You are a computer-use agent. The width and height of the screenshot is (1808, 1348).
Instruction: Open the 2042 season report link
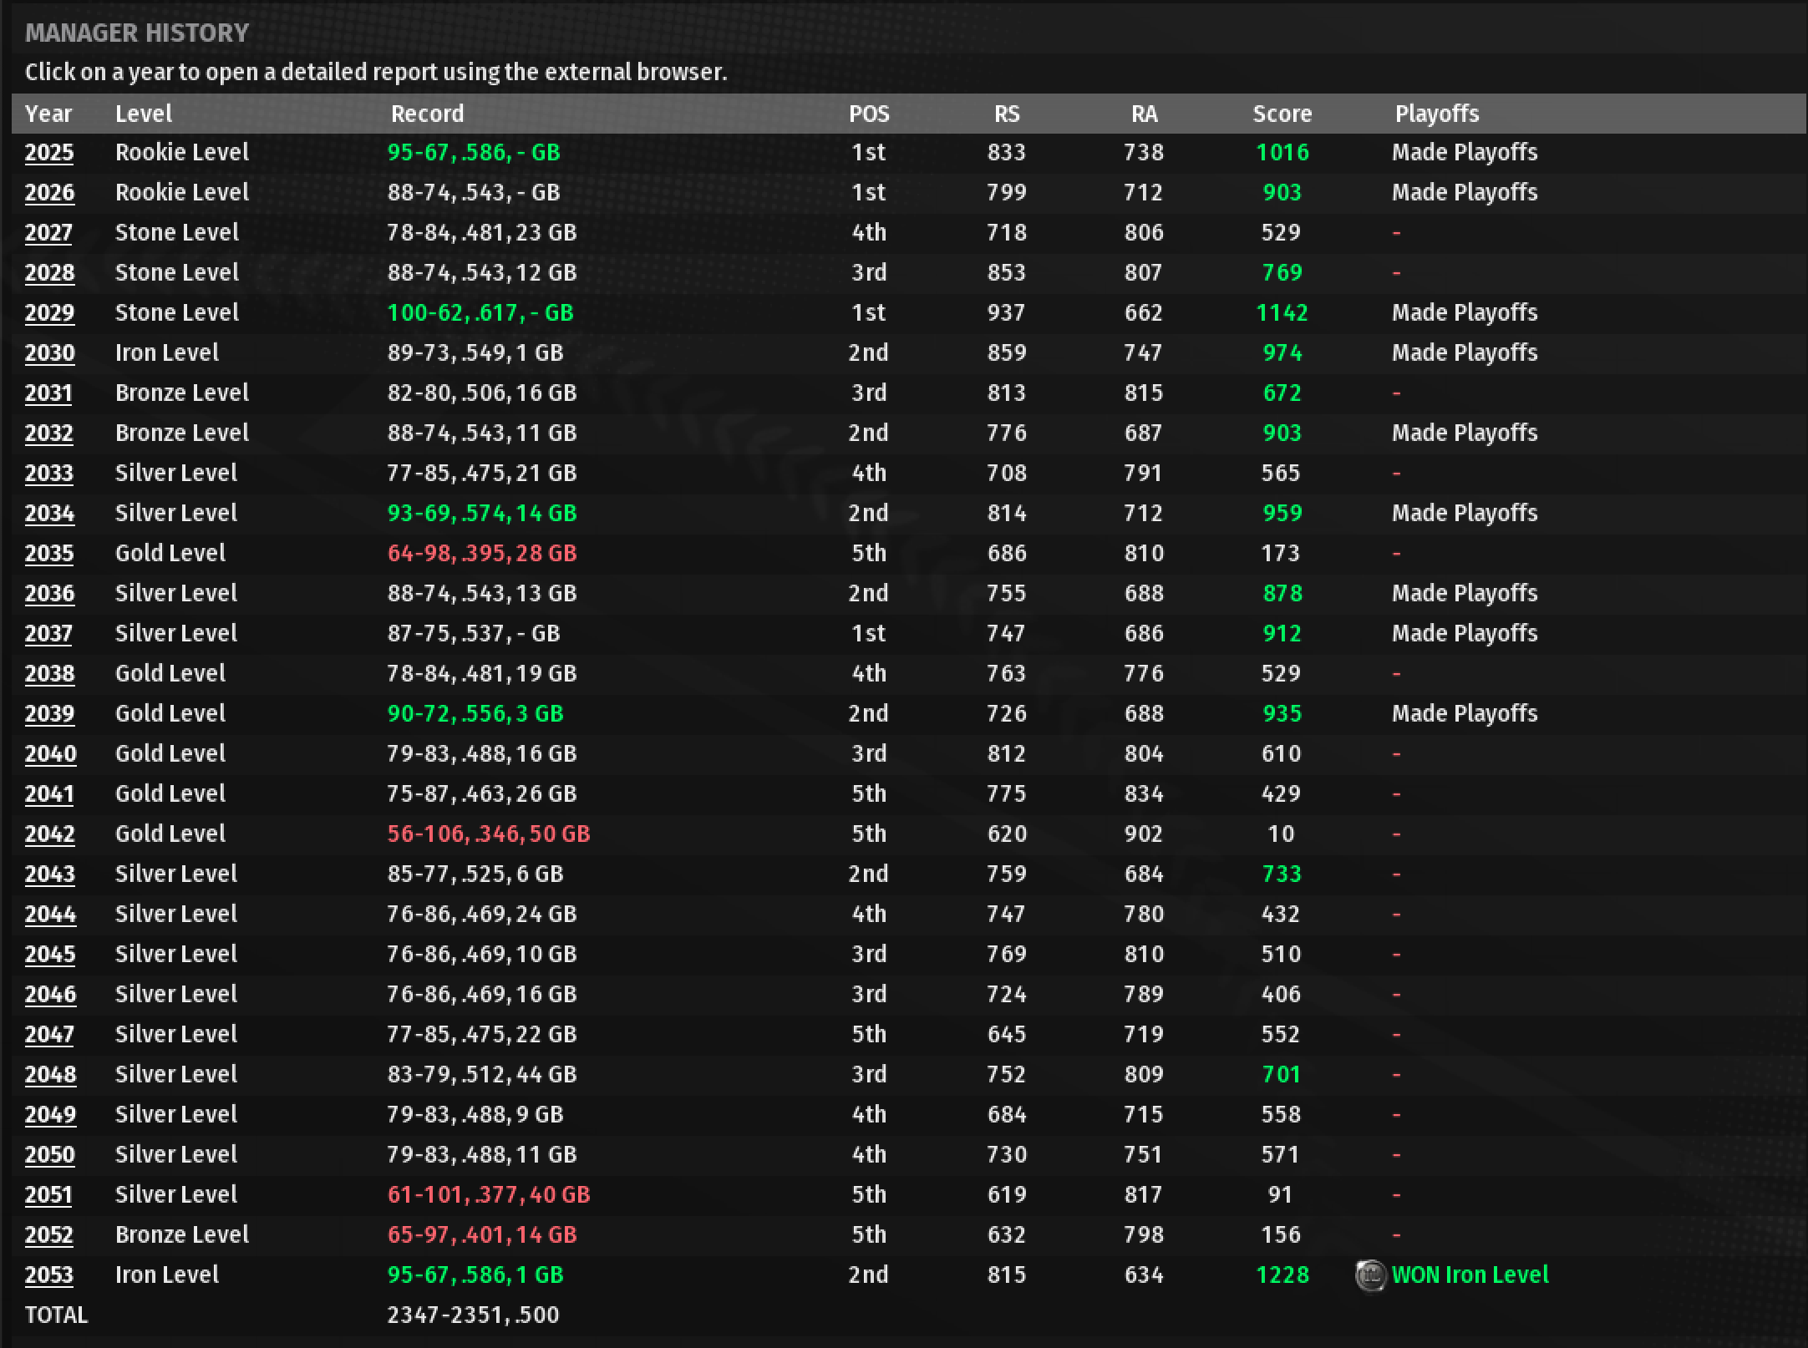point(49,834)
